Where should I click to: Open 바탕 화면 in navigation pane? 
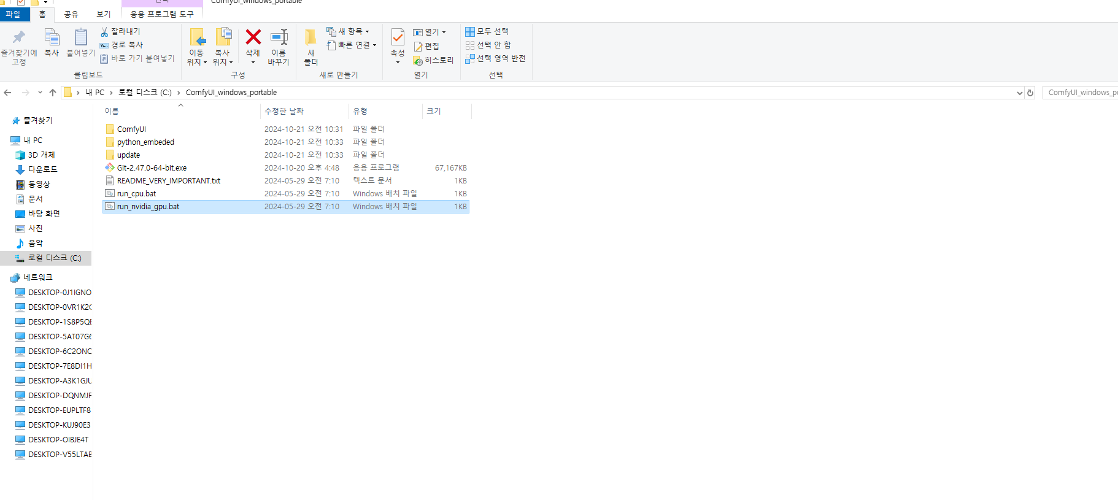[44, 213]
